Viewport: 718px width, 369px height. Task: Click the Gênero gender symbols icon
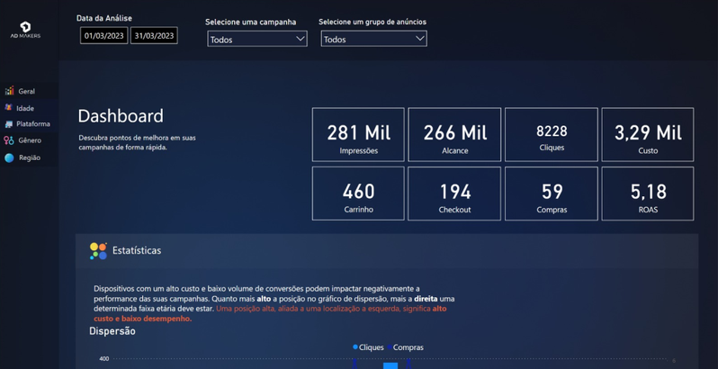pyautogui.click(x=9, y=140)
